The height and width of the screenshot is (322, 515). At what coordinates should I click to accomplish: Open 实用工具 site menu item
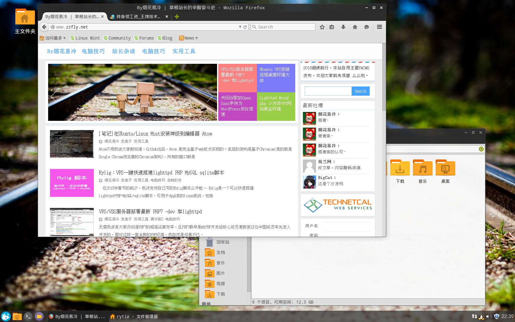pyautogui.click(x=184, y=51)
